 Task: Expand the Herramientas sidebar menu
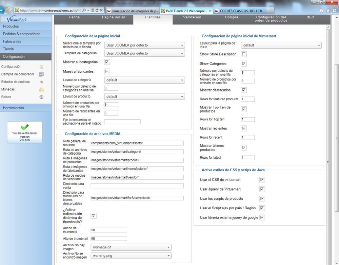pyautogui.click(x=26, y=108)
